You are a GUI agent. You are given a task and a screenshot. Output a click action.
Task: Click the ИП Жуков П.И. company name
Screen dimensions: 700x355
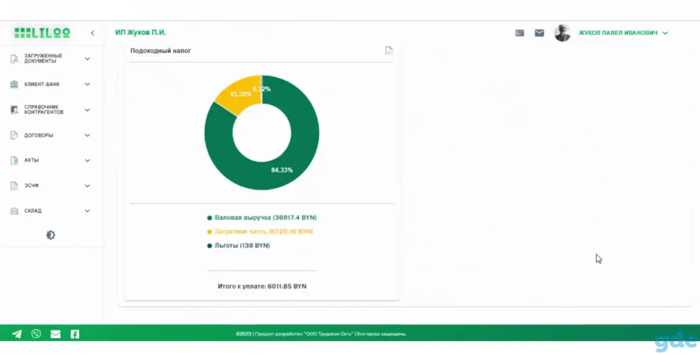141,33
